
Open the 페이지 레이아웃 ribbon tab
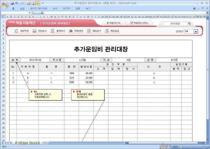[39, 8]
